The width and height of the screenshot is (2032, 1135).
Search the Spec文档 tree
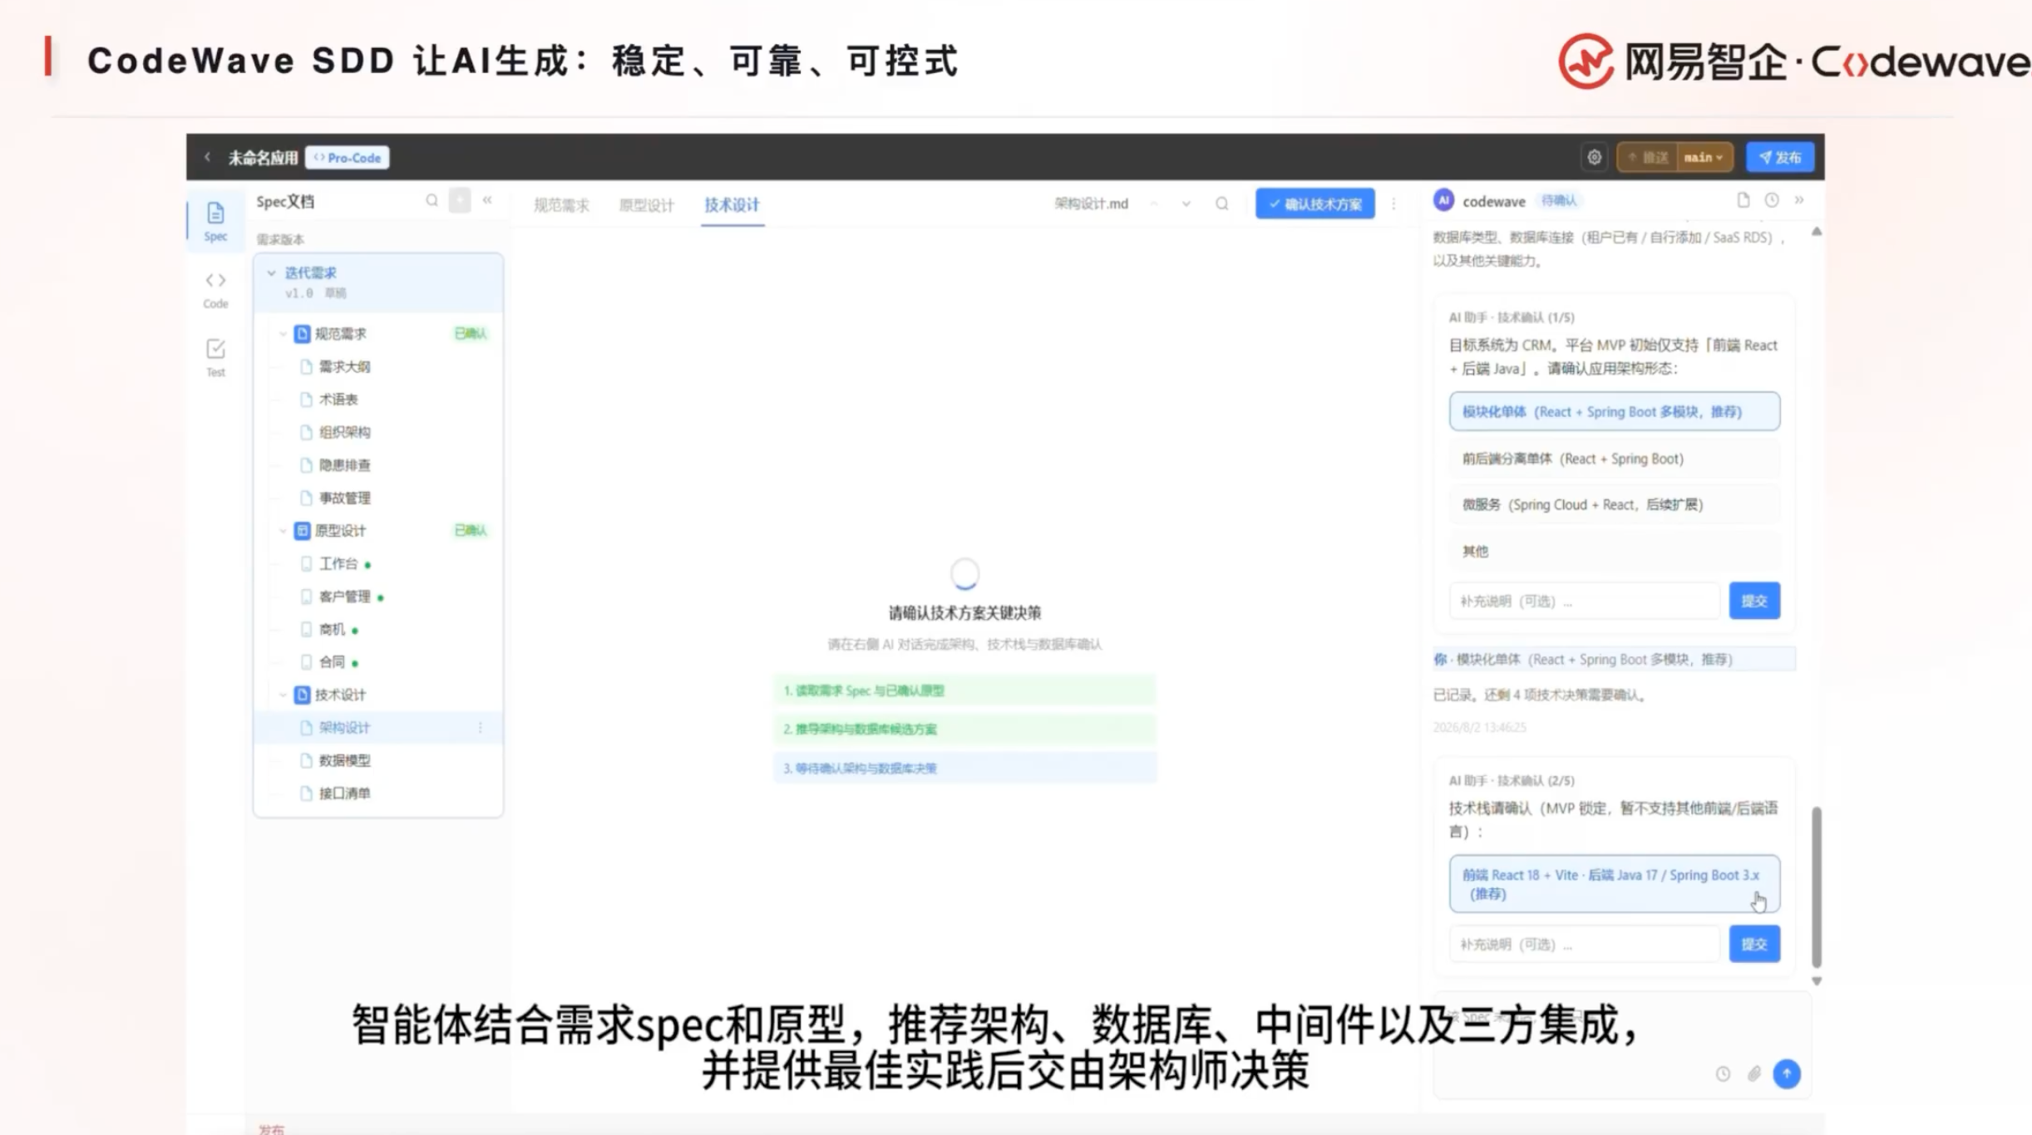pyautogui.click(x=432, y=200)
